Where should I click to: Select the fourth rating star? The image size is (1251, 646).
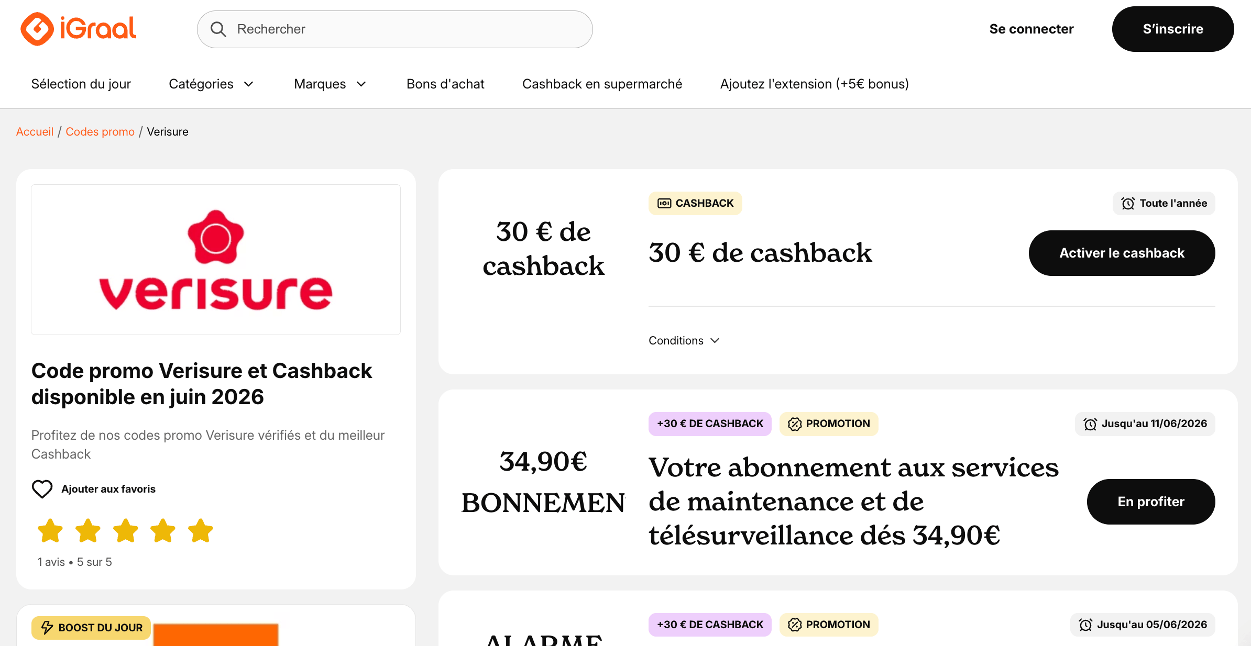[163, 531]
